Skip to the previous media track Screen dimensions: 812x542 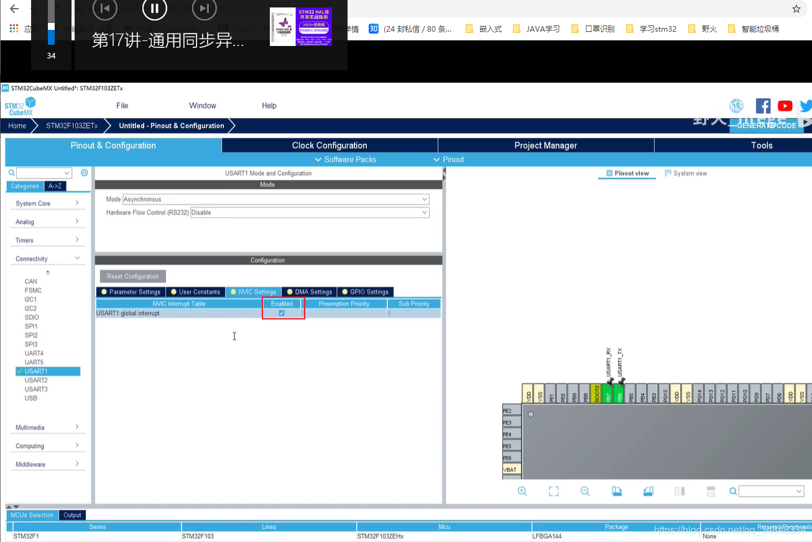click(x=105, y=8)
